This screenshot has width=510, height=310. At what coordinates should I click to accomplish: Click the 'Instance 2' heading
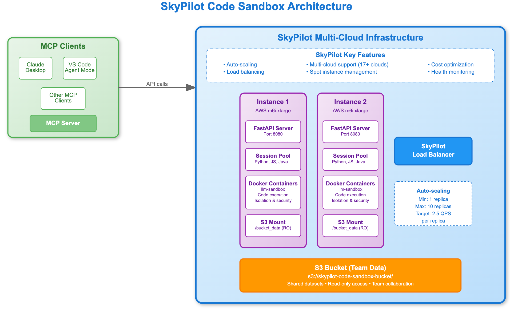click(x=350, y=102)
